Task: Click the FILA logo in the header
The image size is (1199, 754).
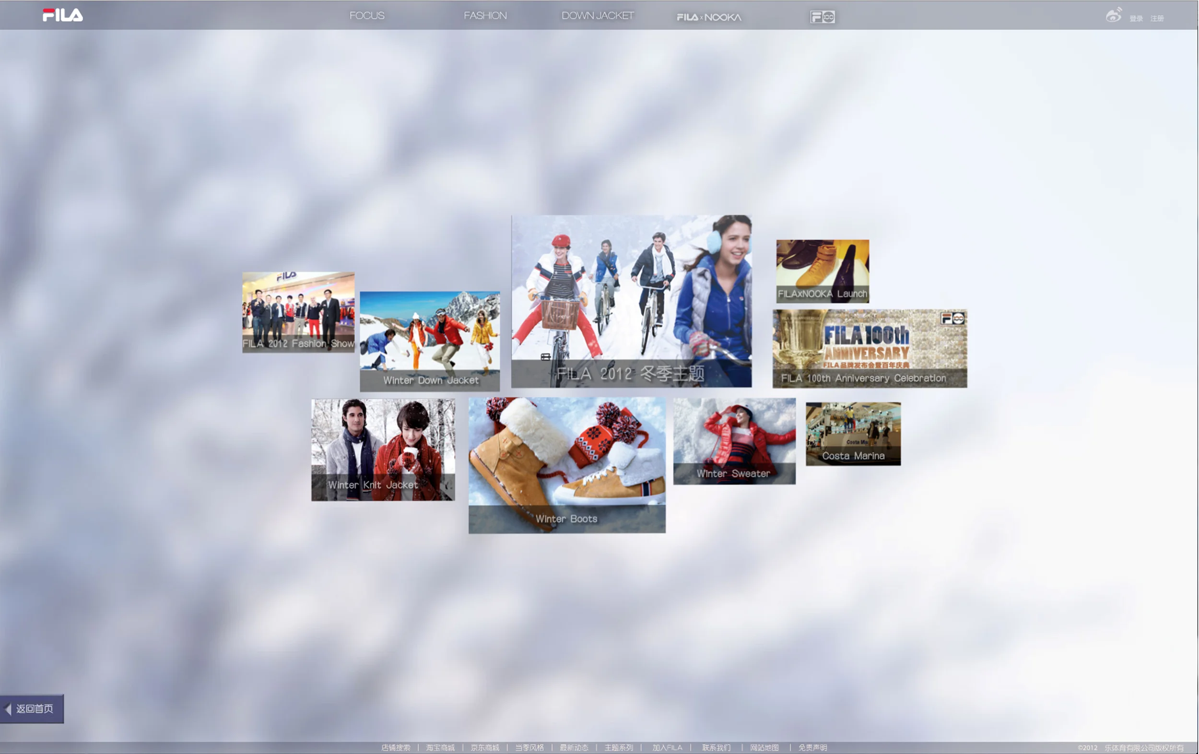Action: [x=63, y=15]
